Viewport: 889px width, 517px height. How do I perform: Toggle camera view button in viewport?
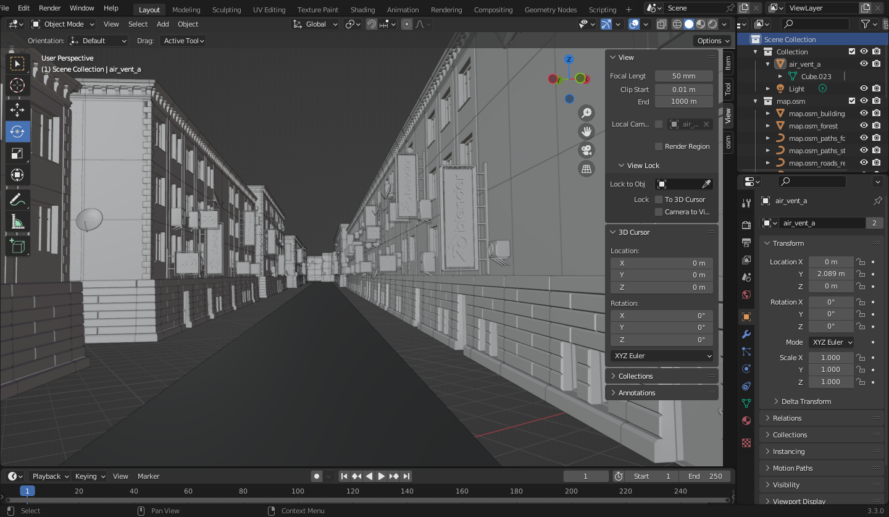coord(586,150)
